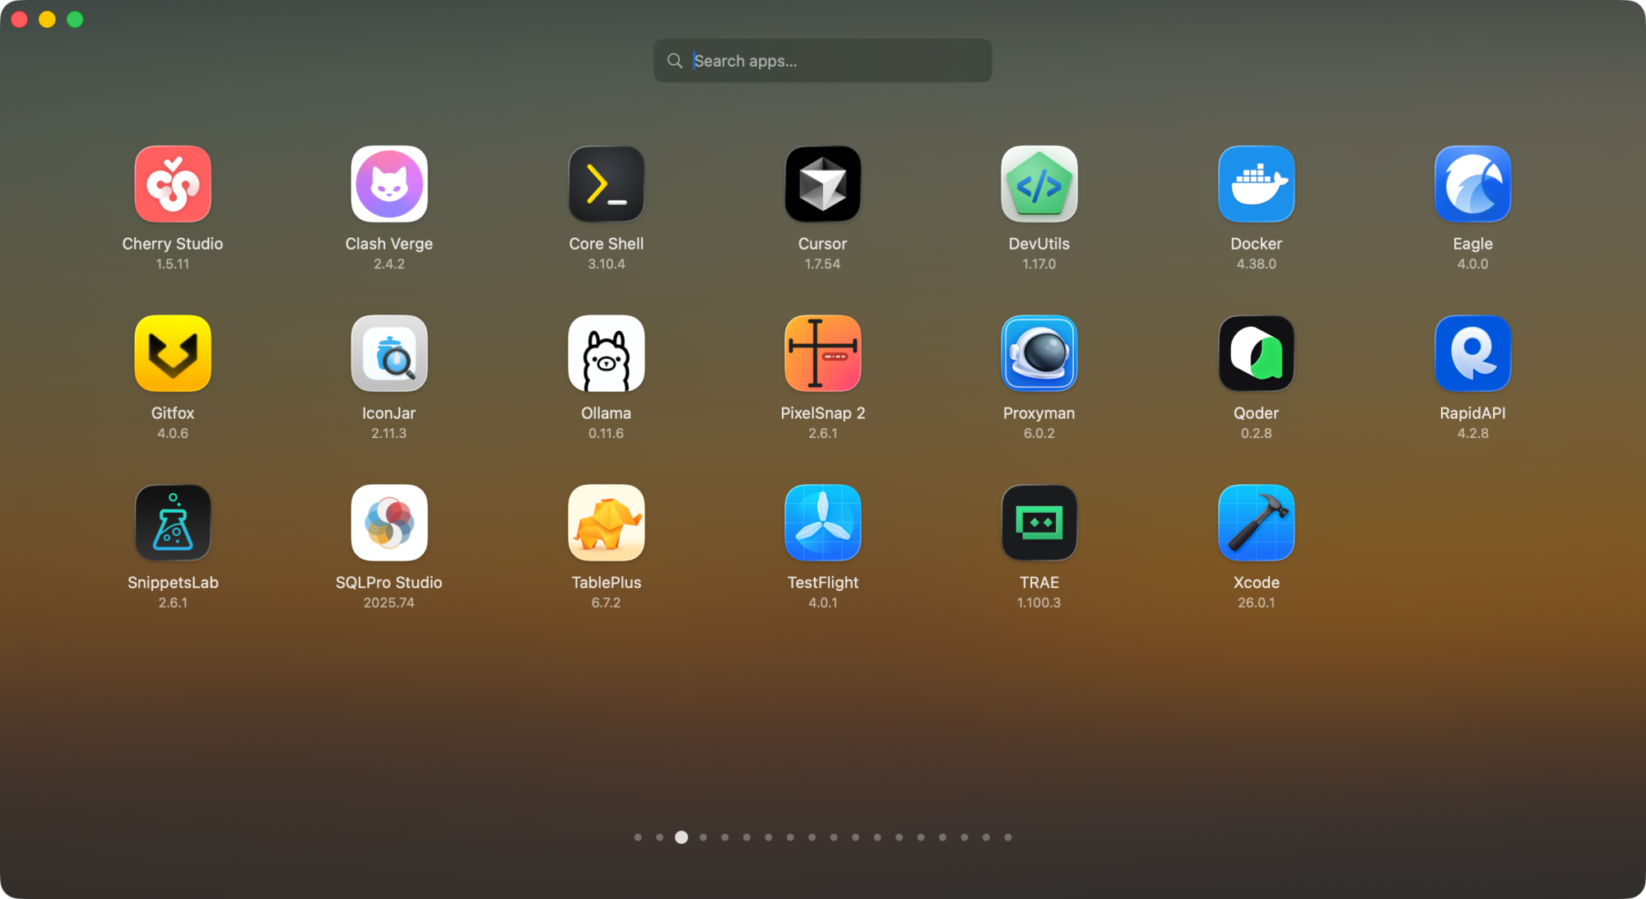
Task: Start SnippetsLab
Action: [x=173, y=523]
